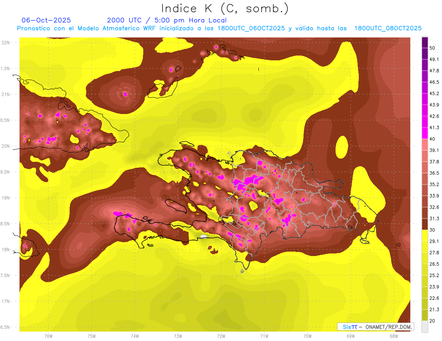Select the '2000 UTC / 5:00 pm Hora Local' text
Viewport: 442px width, 341px height.
pos(166,20)
